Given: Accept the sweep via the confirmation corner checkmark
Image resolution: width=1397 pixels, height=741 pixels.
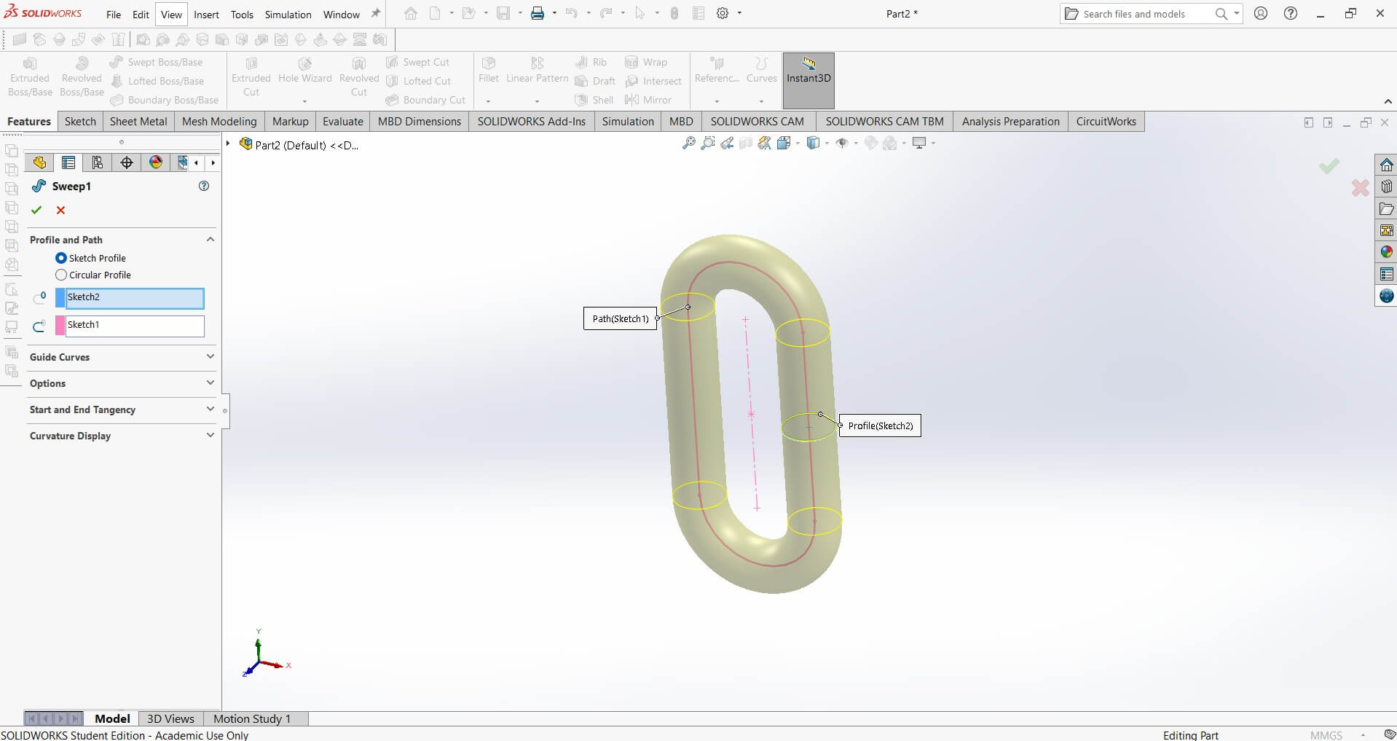Looking at the screenshot, I should tap(1329, 166).
